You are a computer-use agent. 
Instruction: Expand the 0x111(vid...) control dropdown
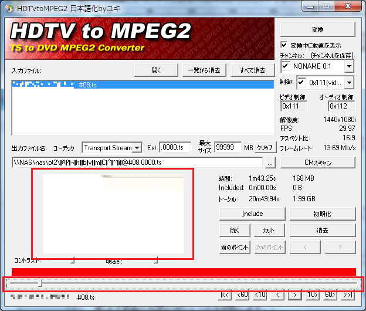(x=349, y=82)
